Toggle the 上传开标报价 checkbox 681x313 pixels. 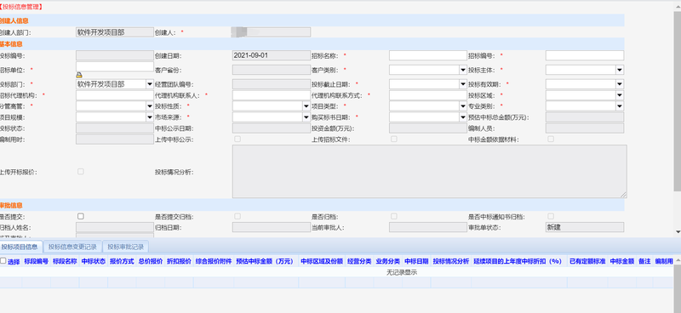80,172
